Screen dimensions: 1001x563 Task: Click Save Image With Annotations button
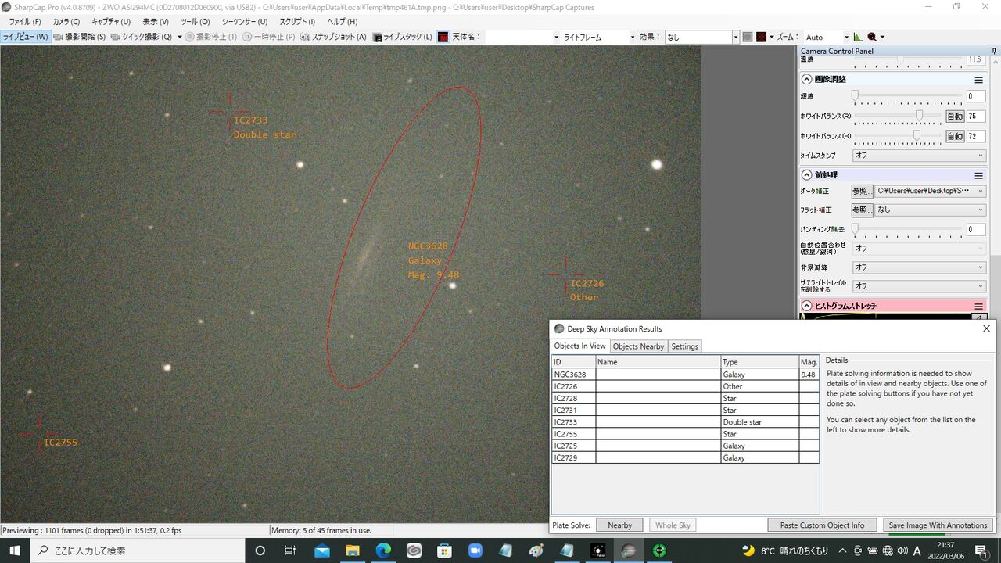coord(938,525)
